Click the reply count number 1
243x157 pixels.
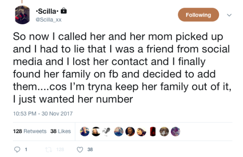pos(26,150)
